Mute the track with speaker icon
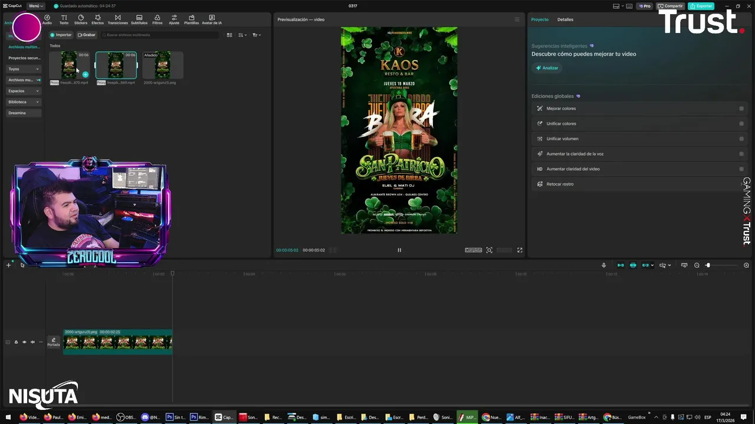 pyautogui.click(x=32, y=342)
